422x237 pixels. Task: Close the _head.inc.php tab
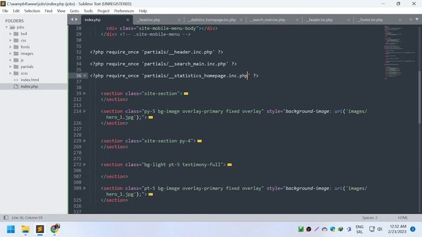pyautogui.click(x=179, y=20)
